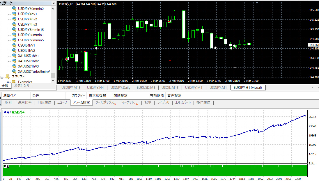The width and height of the screenshot is (319, 181).
Task: Switch to the メールボックス tab
Action: click(105, 102)
